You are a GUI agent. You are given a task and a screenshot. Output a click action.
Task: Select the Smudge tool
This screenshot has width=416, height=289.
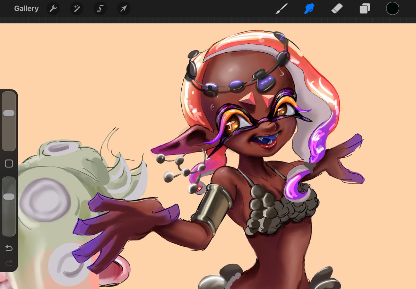coord(309,9)
